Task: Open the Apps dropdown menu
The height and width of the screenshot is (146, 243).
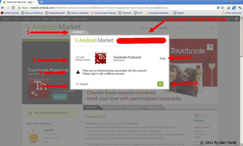Action: point(145,28)
